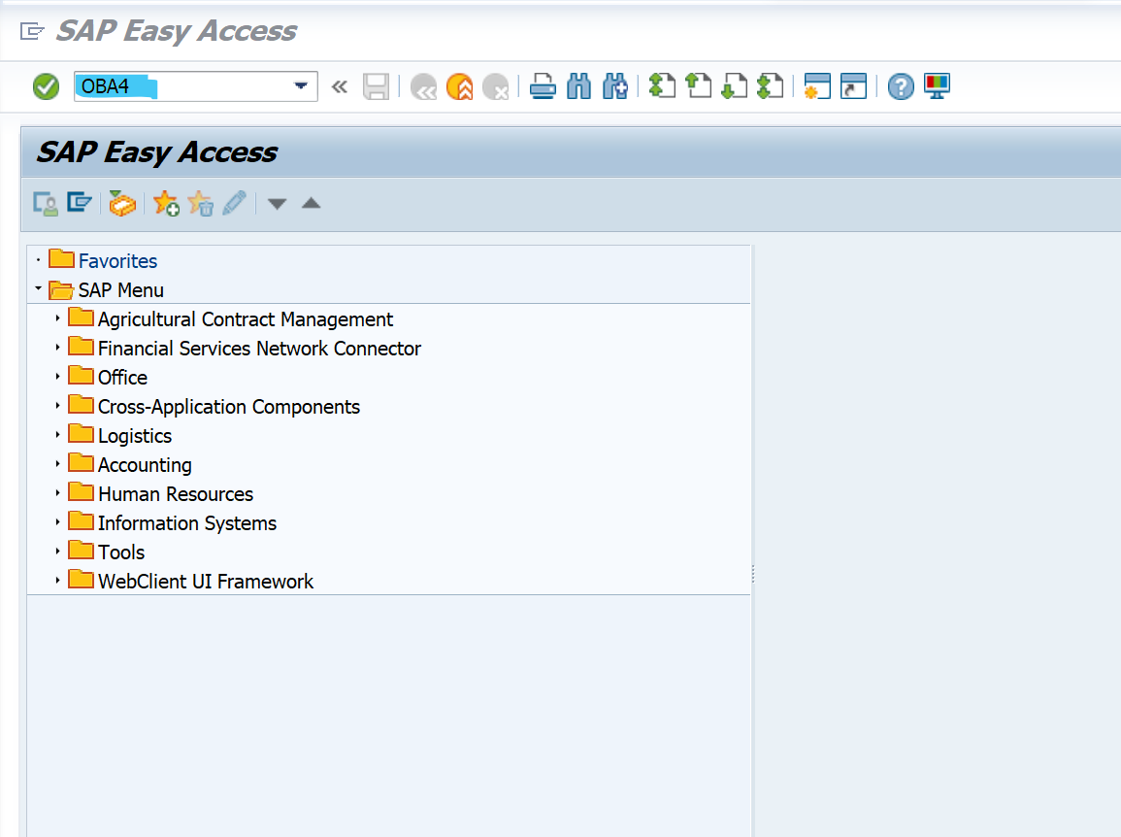Go to Last Page icon
Viewport: 1121px width, 837px height.
click(770, 86)
